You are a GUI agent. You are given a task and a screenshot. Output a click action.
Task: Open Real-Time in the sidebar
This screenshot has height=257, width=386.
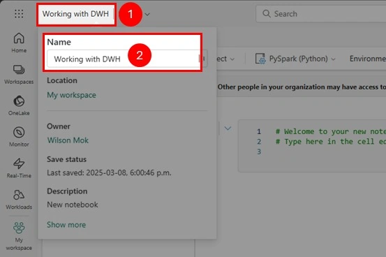(19, 168)
